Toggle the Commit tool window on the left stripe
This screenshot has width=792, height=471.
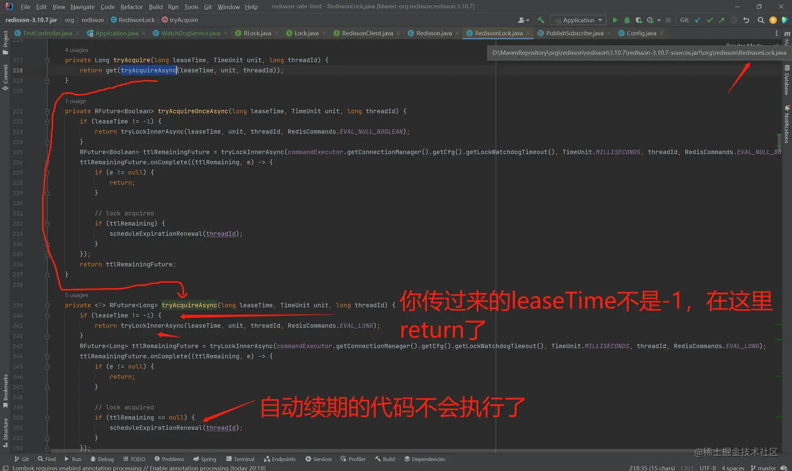[x=5, y=77]
